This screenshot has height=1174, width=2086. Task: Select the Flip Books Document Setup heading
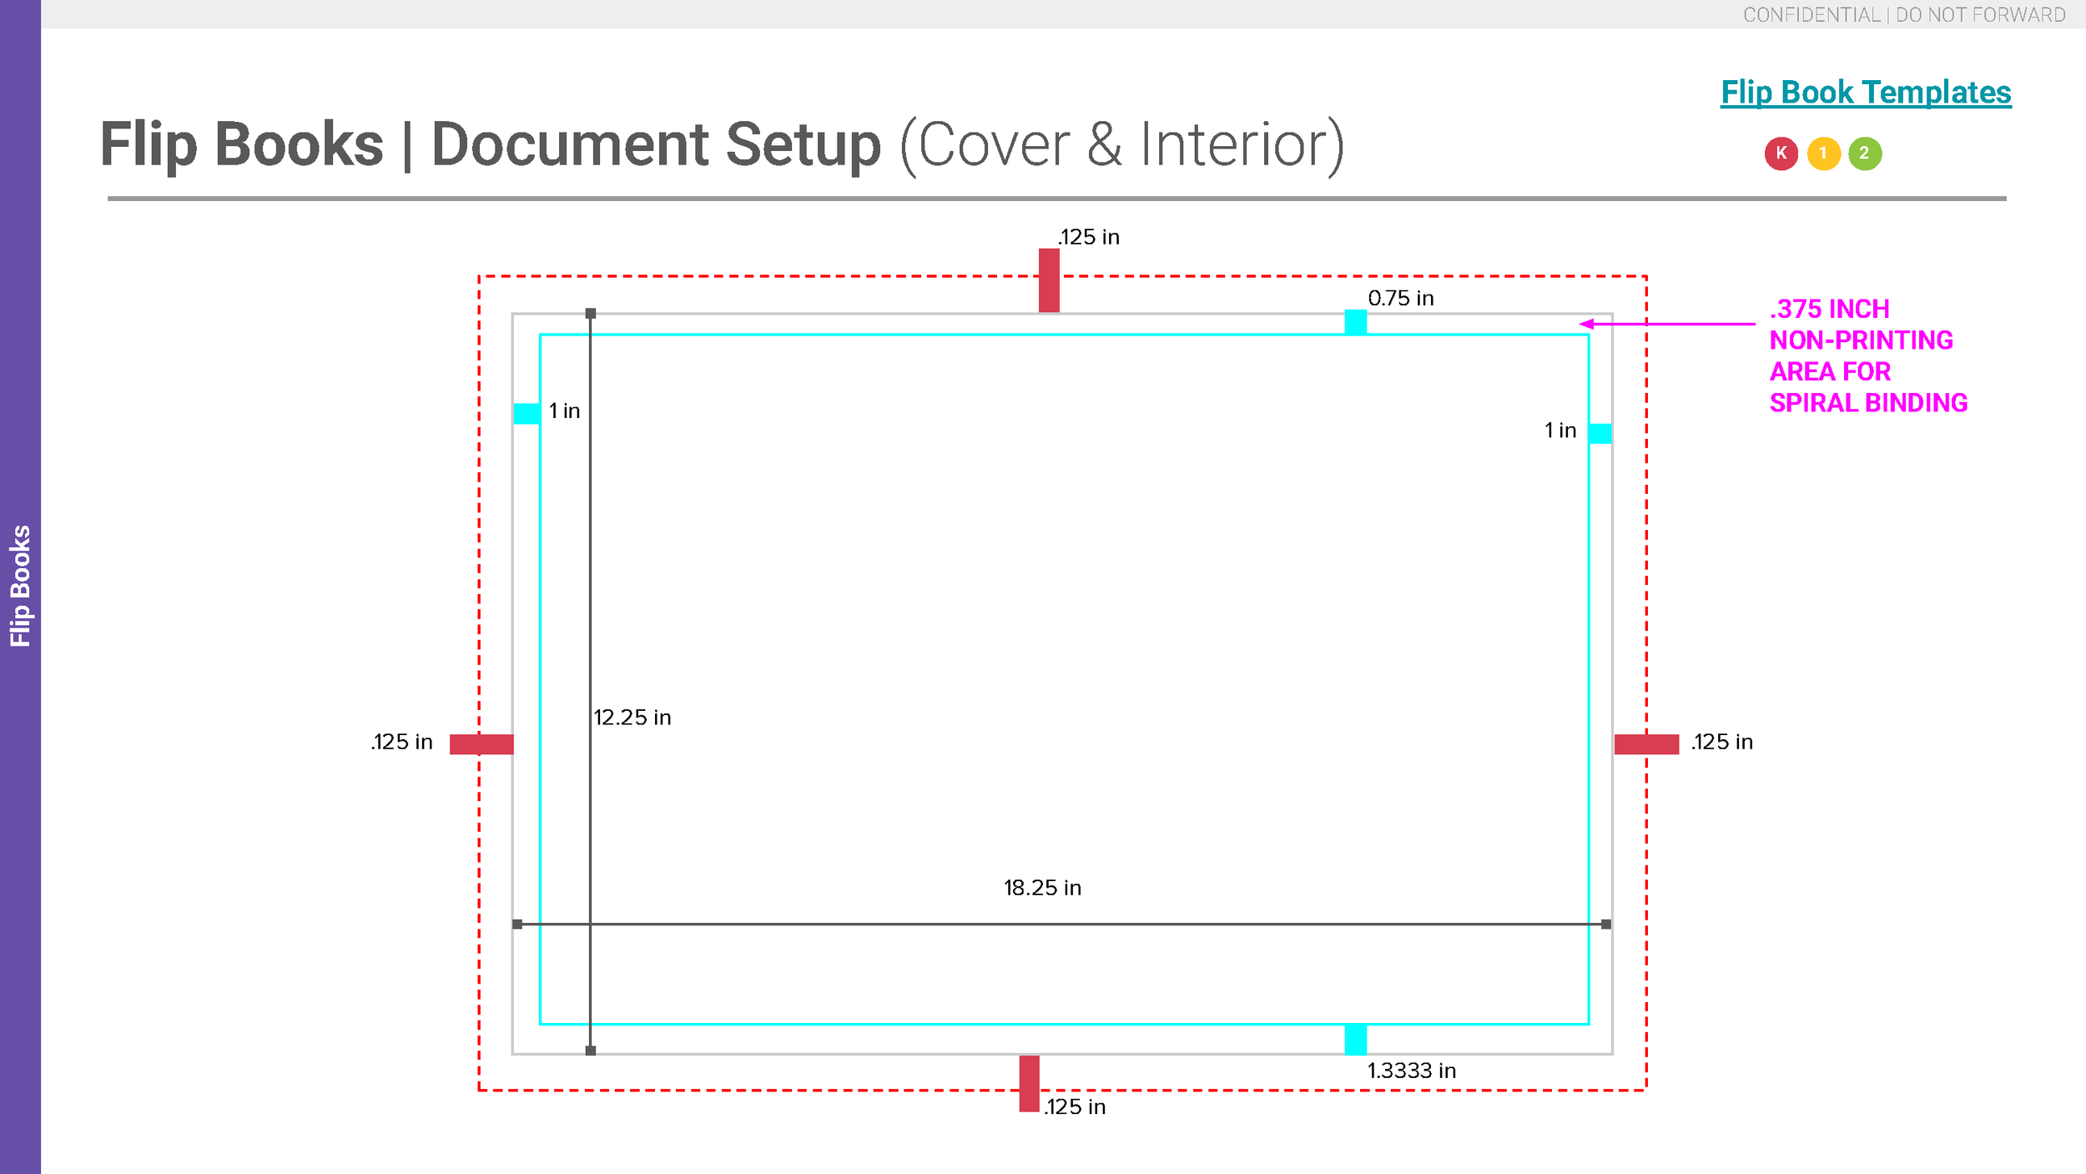click(722, 145)
